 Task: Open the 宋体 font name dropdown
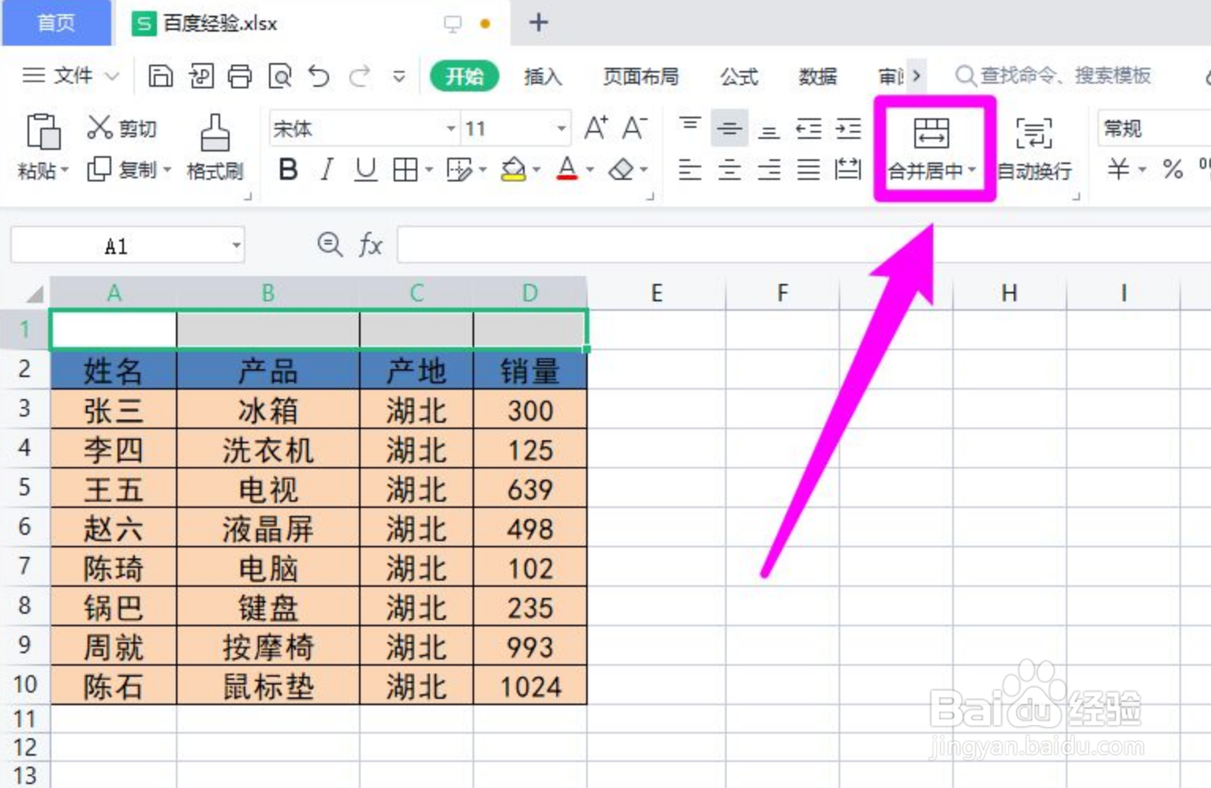[x=450, y=128]
